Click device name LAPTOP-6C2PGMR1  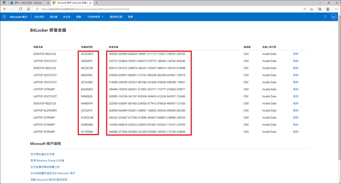click(45, 110)
